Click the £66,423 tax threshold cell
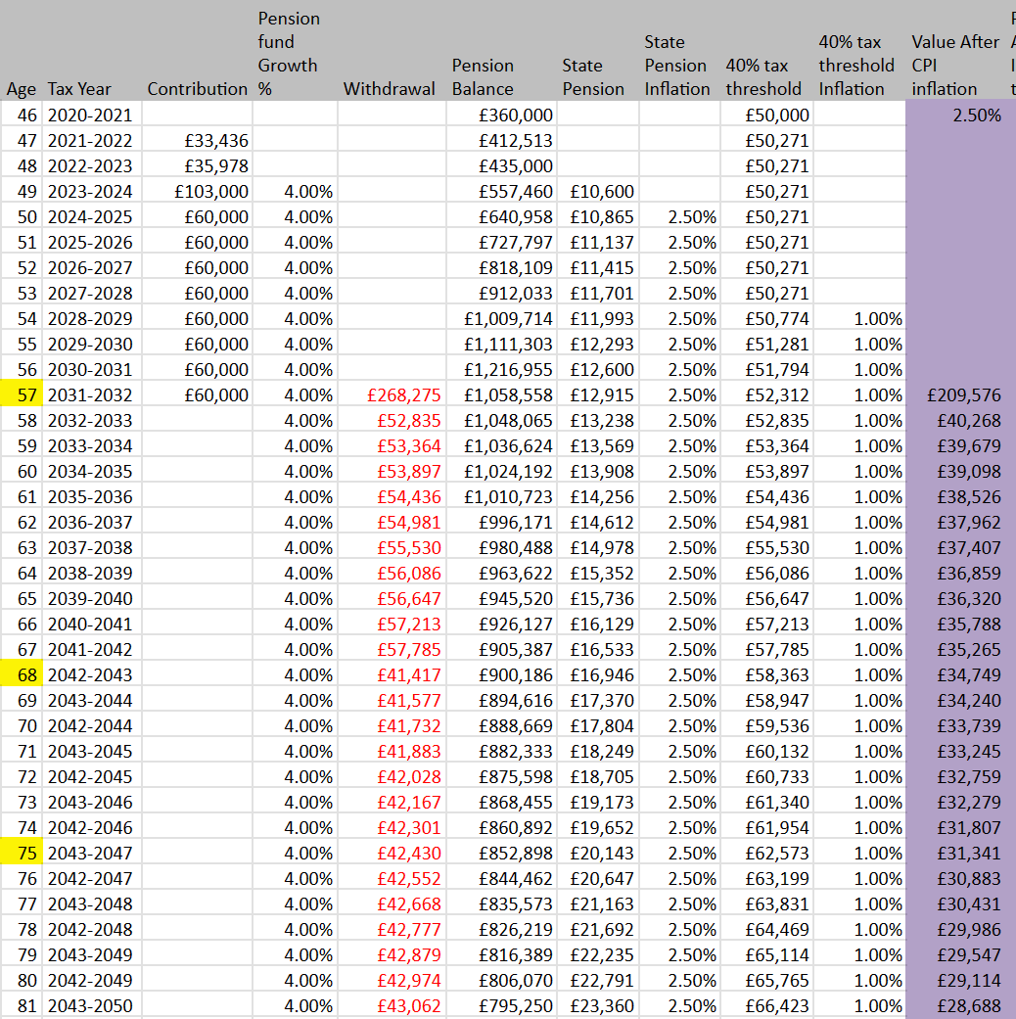The height and width of the screenshot is (1019, 1016). pyautogui.click(x=776, y=1005)
